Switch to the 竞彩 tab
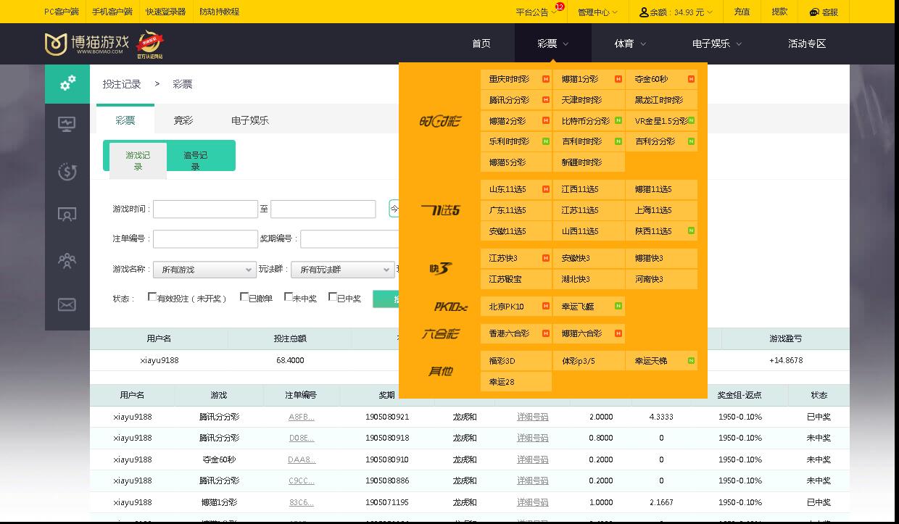The width and height of the screenshot is (899, 524). coord(183,119)
